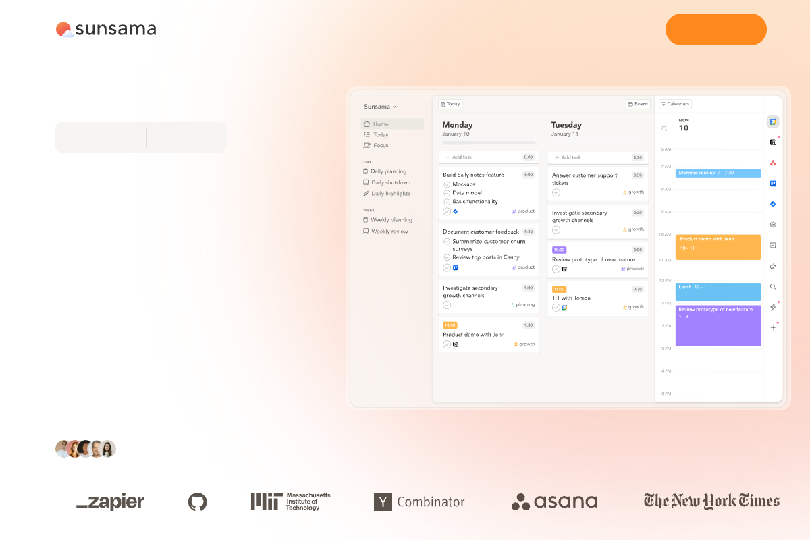810x540 pixels.
Task: Click Jira icon on Build daily notes card
Action: click(456, 211)
